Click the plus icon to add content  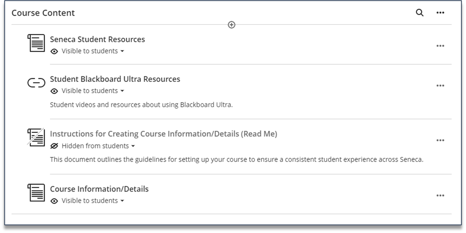point(232,25)
